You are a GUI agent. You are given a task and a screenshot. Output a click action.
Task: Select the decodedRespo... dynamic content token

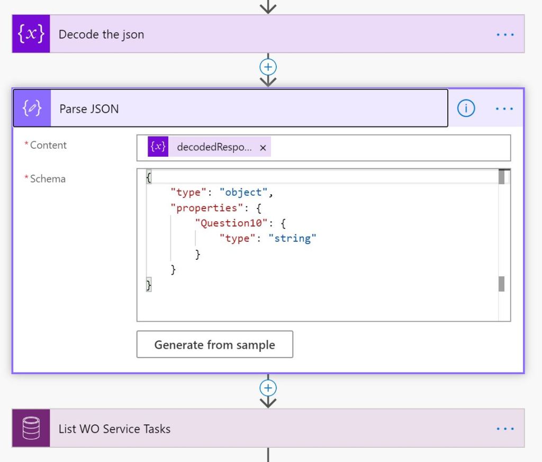[x=214, y=148]
